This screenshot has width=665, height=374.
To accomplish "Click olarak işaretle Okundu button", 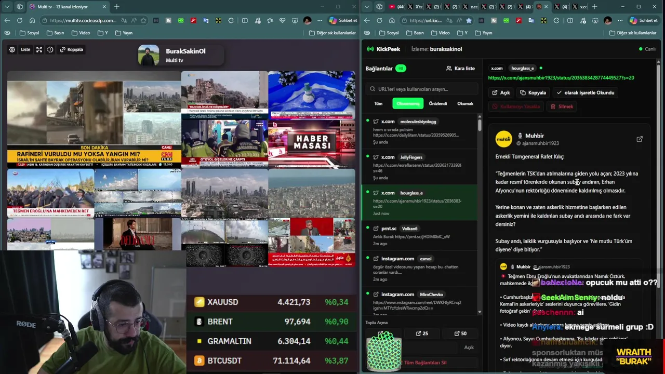I will (585, 92).
